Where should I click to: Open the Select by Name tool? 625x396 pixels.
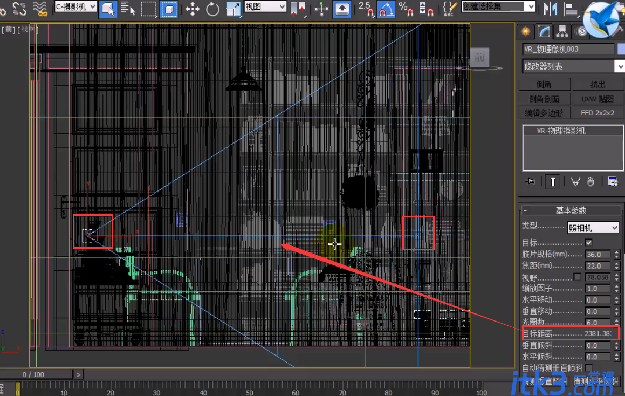tap(128, 9)
